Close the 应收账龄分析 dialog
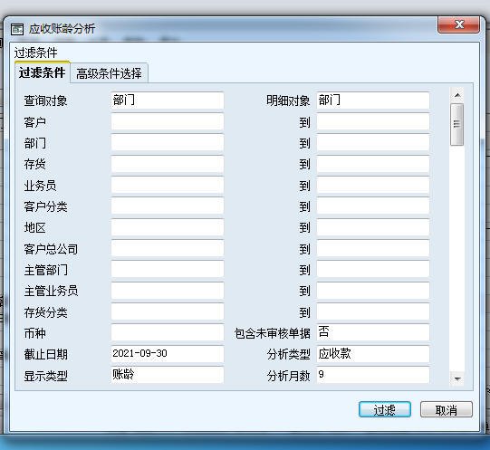 tap(458, 24)
